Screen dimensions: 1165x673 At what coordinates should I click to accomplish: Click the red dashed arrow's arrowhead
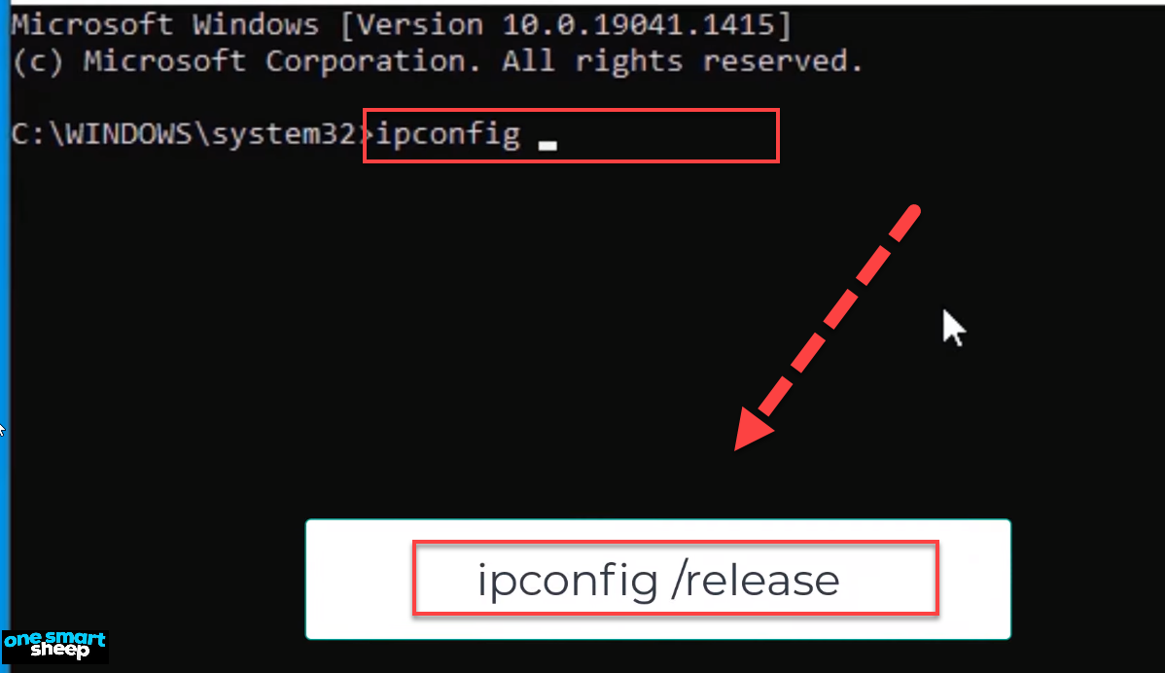click(754, 429)
